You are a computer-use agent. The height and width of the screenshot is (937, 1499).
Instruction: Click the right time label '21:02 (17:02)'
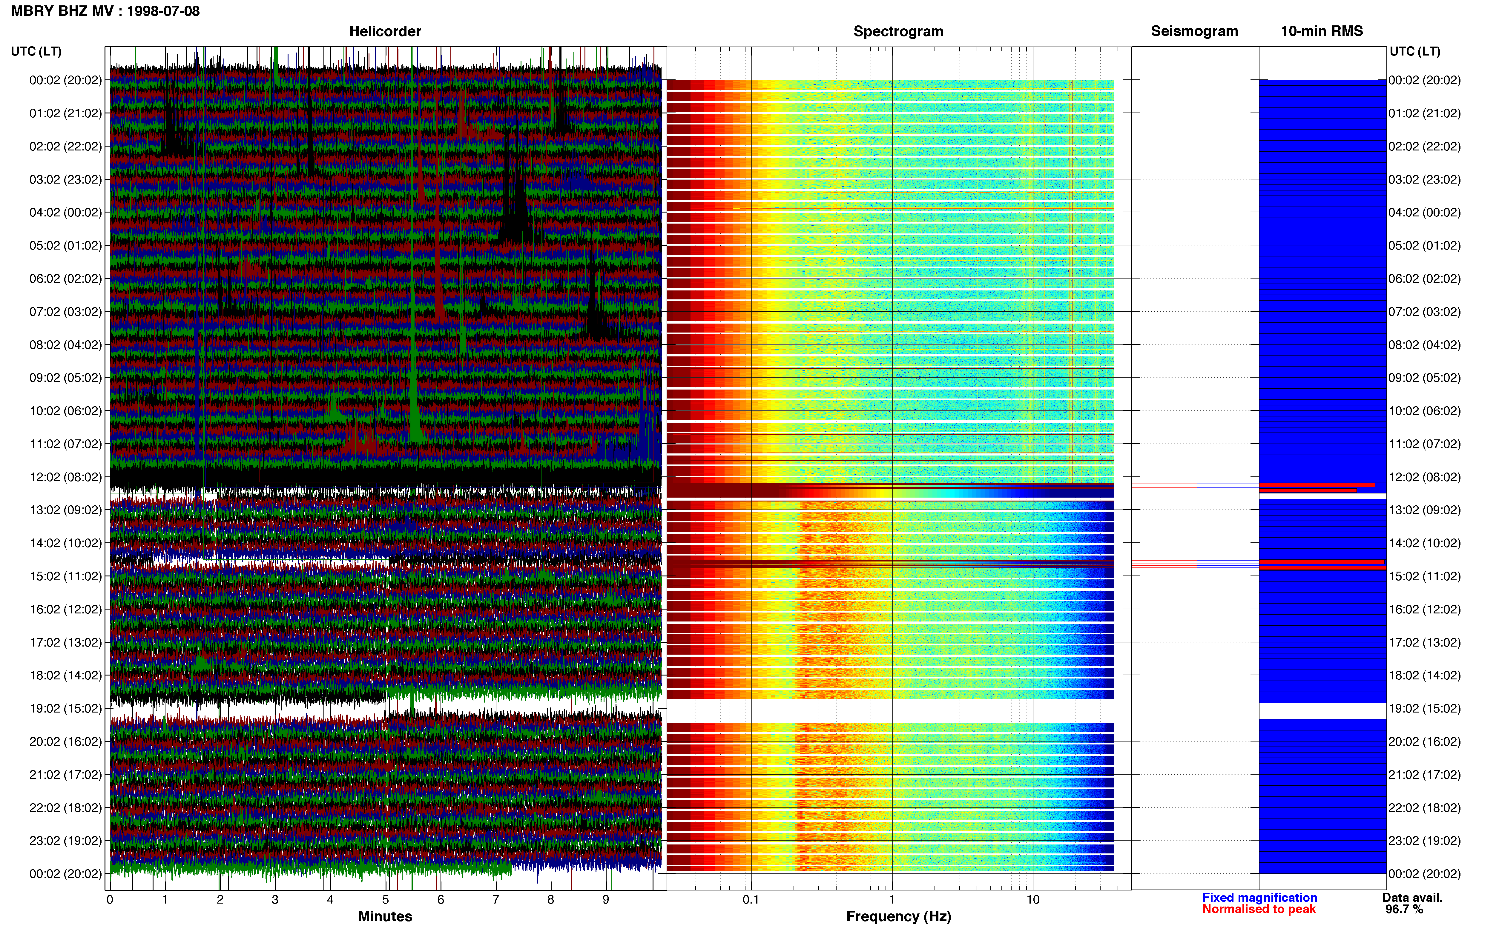tap(1425, 775)
